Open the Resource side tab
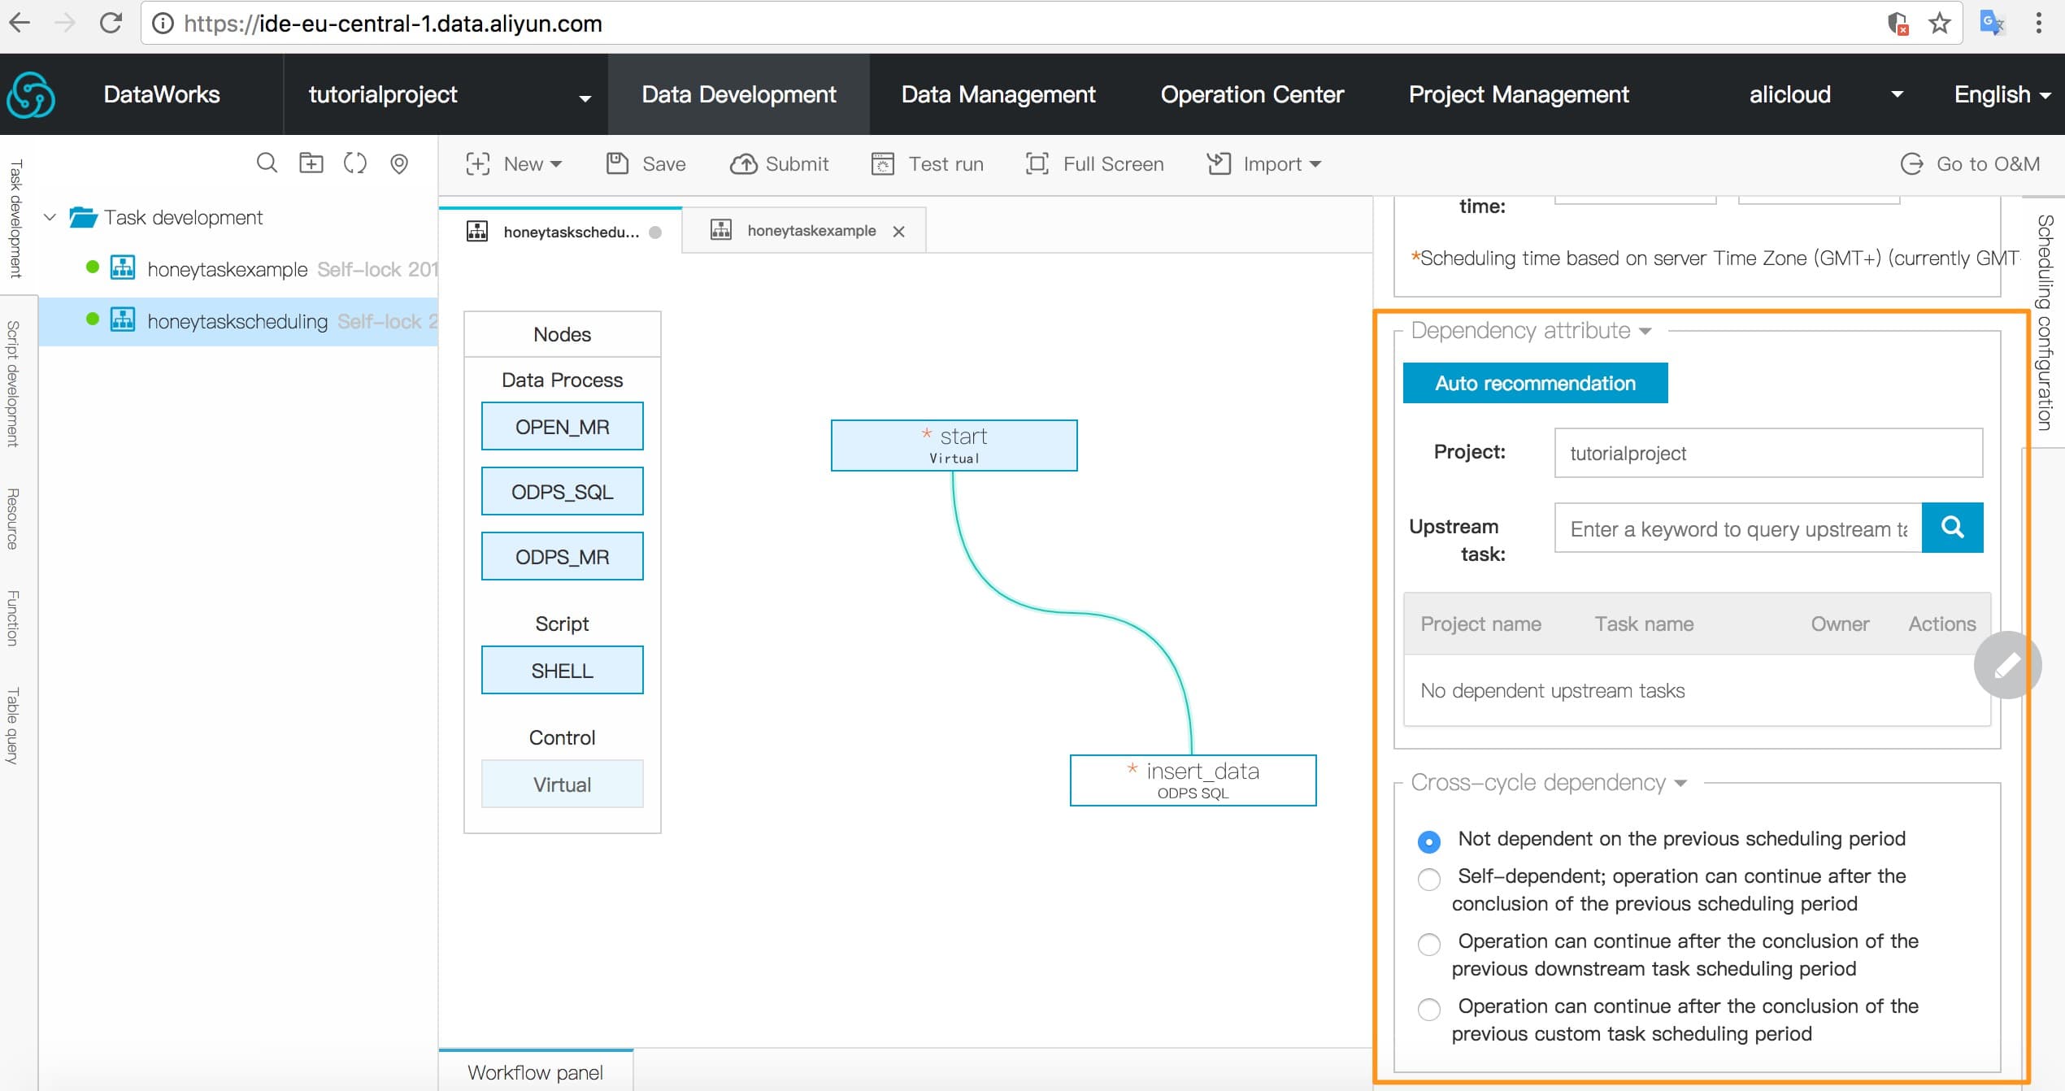This screenshot has width=2065, height=1091. (x=14, y=519)
